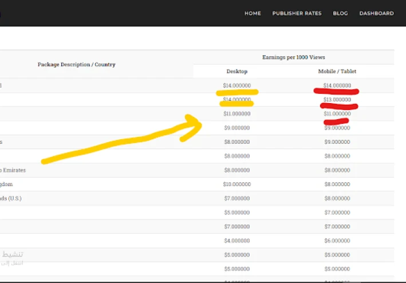
Task: Click the Package Description / Country header
Action: 76,65
